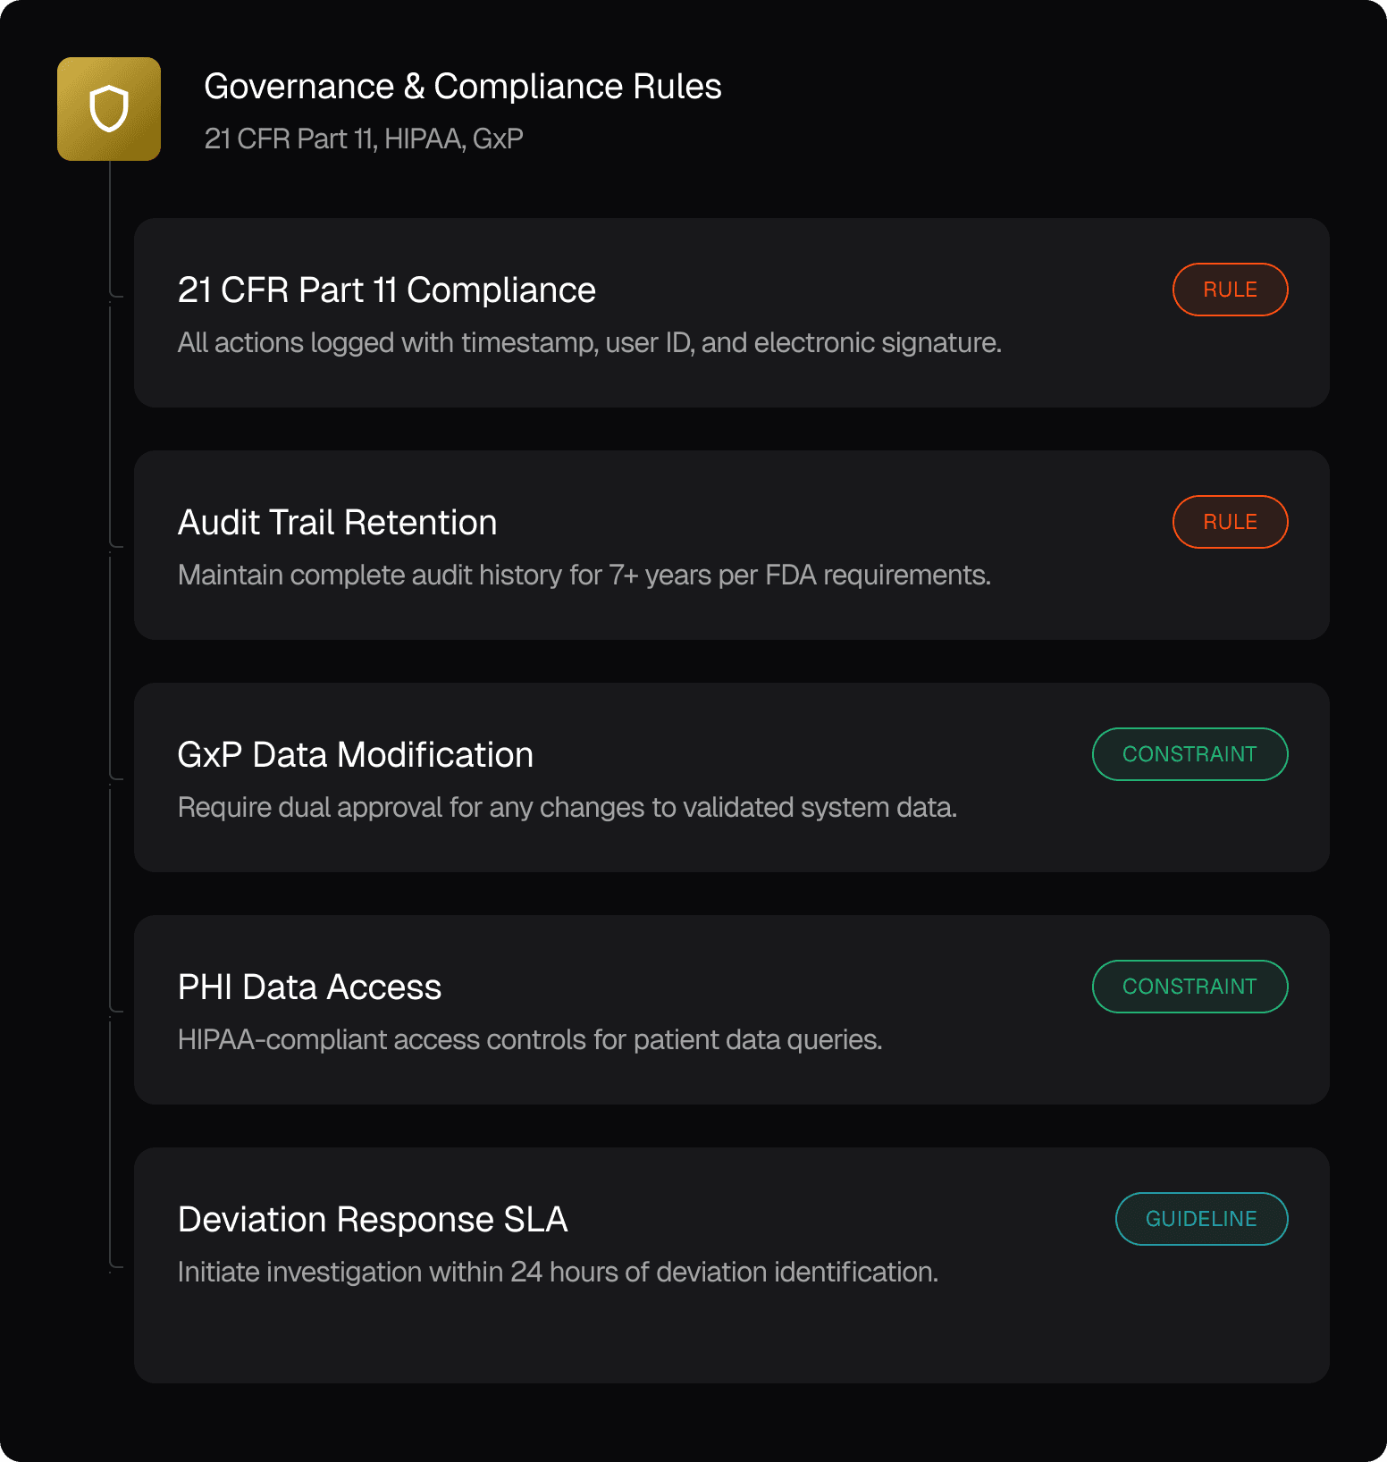This screenshot has height=1462, width=1387.
Task: Open the Audit Trail Retention title
Action: 337,523
